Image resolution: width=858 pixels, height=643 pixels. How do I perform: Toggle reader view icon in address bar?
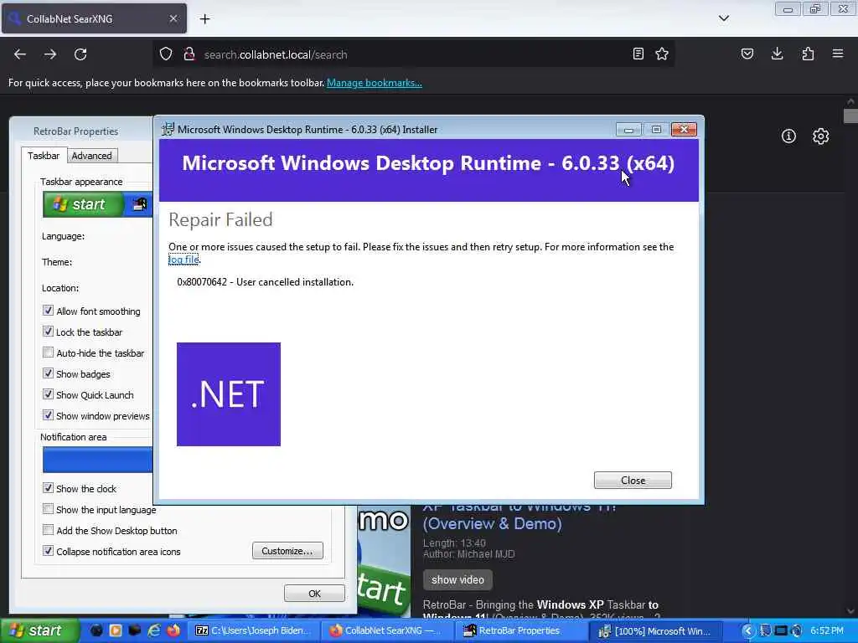point(638,54)
